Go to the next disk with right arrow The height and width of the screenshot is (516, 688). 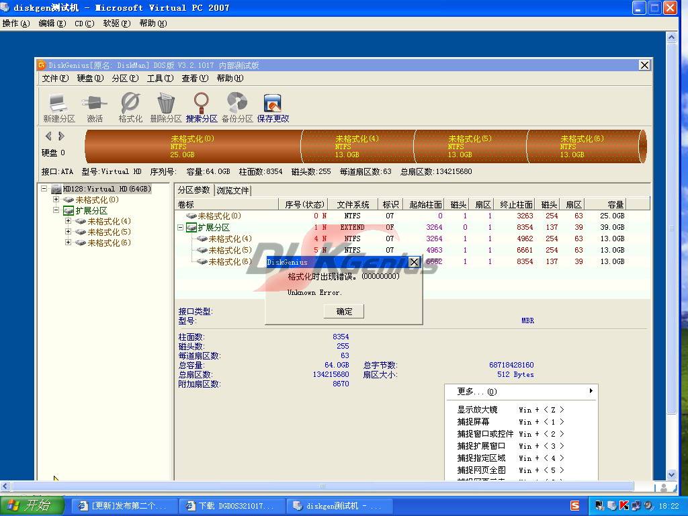click(x=61, y=136)
